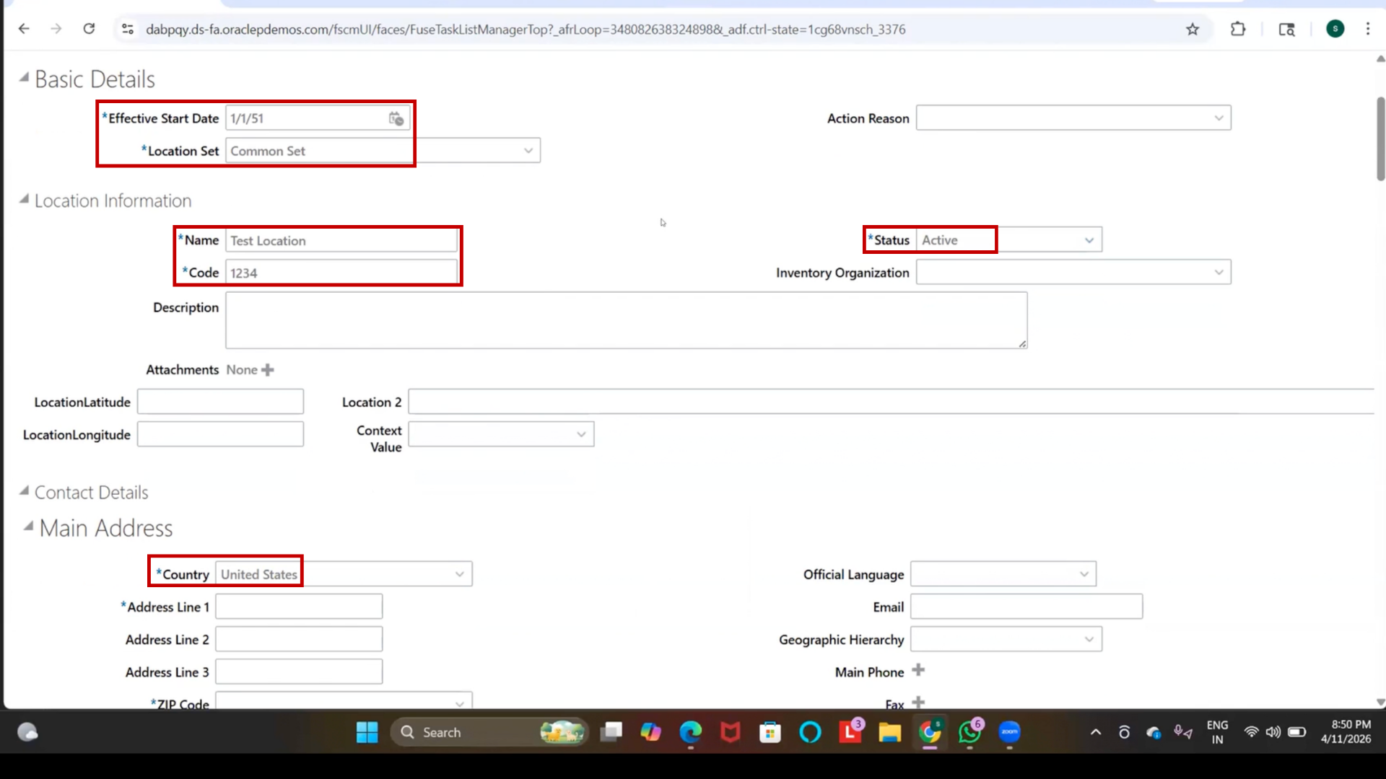Image resolution: width=1386 pixels, height=779 pixels.
Task: Reload the current page
Action: pos(89,29)
